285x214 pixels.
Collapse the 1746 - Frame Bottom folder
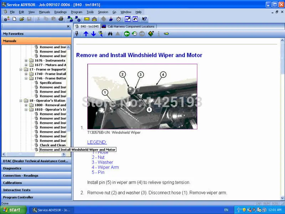click(26, 78)
